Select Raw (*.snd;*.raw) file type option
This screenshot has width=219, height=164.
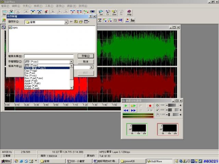click(x=47, y=78)
